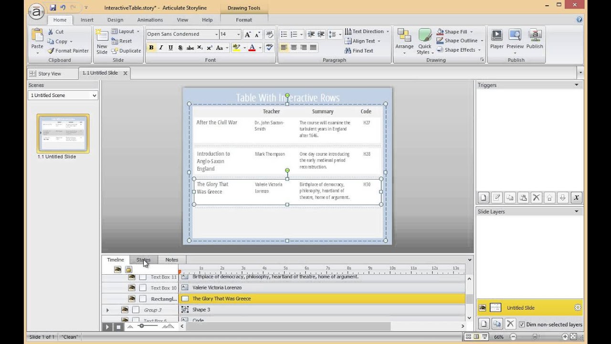The image size is (611, 344).
Task: Decrease font size with shrink icon
Action: [x=257, y=34]
